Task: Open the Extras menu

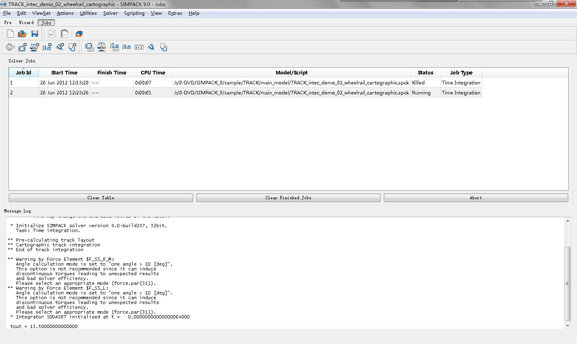Action: [x=175, y=13]
